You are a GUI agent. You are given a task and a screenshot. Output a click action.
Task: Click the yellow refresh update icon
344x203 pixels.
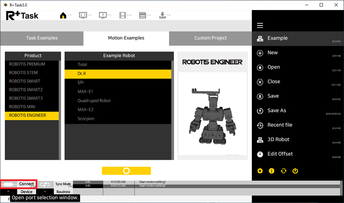[x=284, y=171]
